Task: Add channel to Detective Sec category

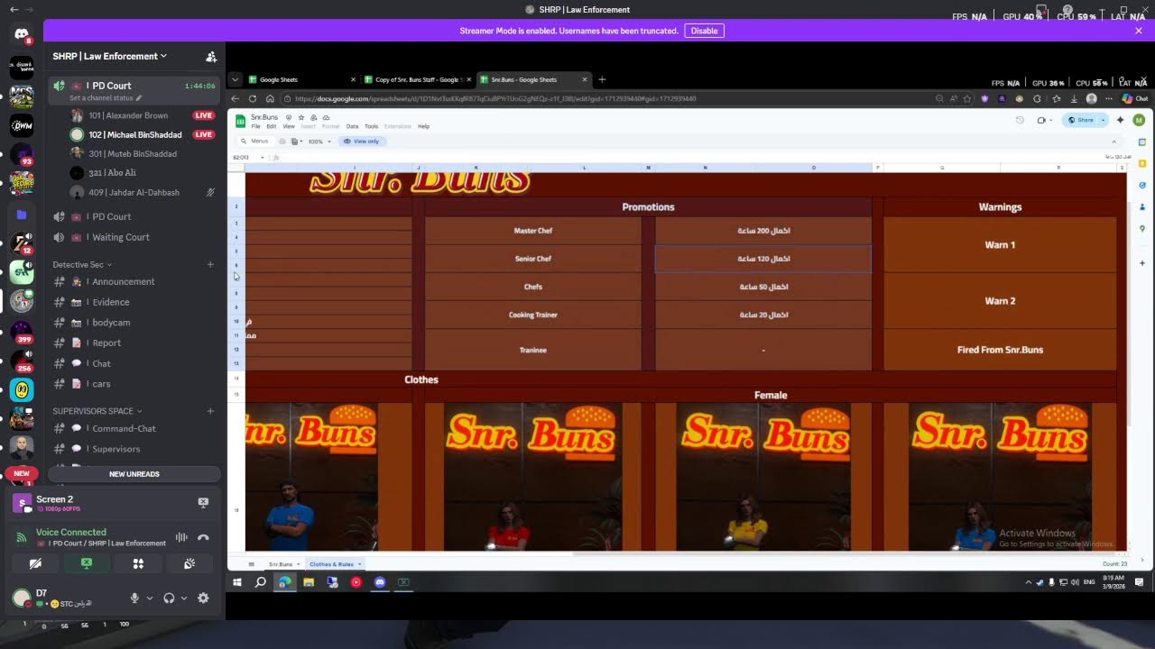Action: point(210,264)
